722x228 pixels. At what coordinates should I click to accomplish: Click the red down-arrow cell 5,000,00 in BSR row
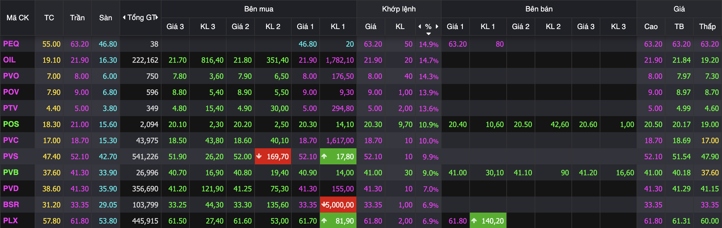(338, 205)
